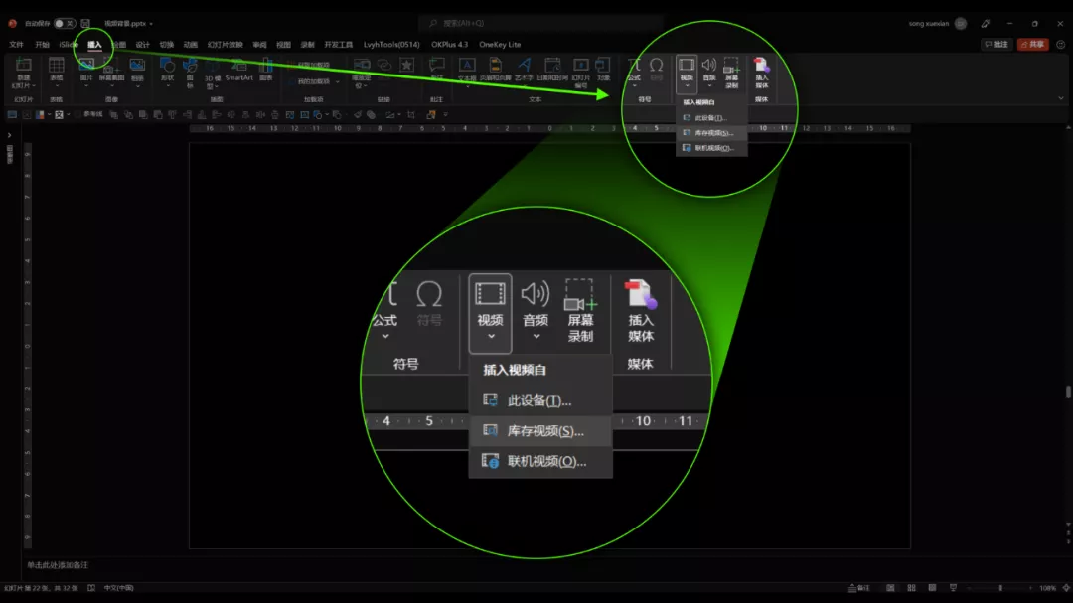
Task: Click the 插入媒体 insert media icon
Action: pos(762,73)
